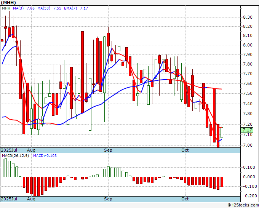This screenshot has width=259, height=208.
Task: Click Aug on the price chart axis
Action: [31, 150]
